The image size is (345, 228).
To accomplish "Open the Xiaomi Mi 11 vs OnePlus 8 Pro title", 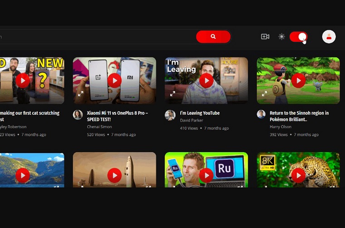I will point(117,116).
